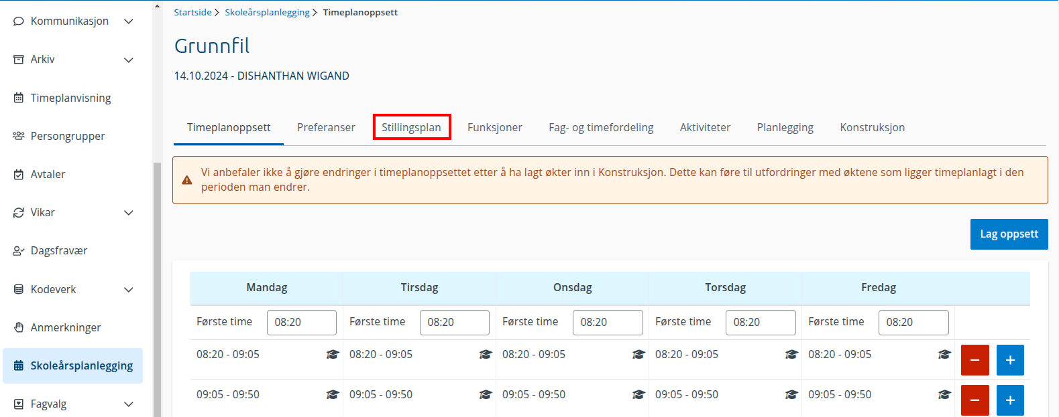Open Skoleårsplanlegging breadcrumb link
1059x417 pixels.
[267, 12]
